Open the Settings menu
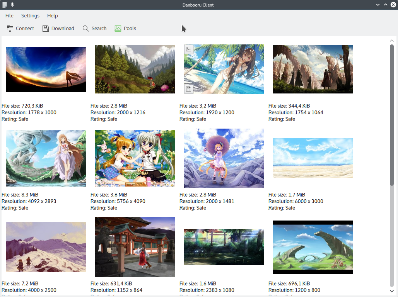 click(x=30, y=16)
